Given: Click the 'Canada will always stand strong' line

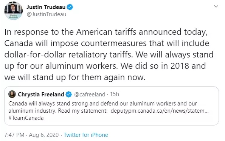Looking at the screenshot, I should [102, 104].
